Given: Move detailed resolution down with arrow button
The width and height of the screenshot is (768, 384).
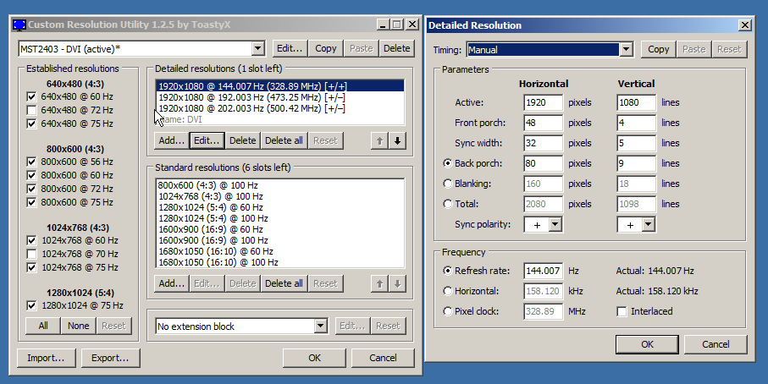Looking at the screenshot, I should [397, 140].
